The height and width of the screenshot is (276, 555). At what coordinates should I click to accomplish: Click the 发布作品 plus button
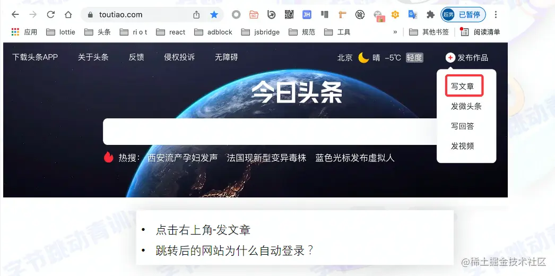(467, 57)
